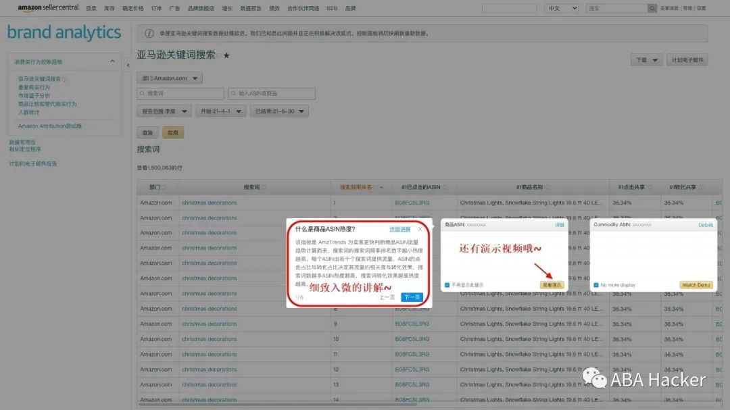Click the 计划电子邮件 button
The height and width of the screenshot is (410, 730).
(x=687, y=60)
